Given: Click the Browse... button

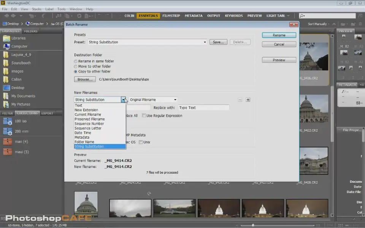Looking at the screenshot, I should click(85, 79).
